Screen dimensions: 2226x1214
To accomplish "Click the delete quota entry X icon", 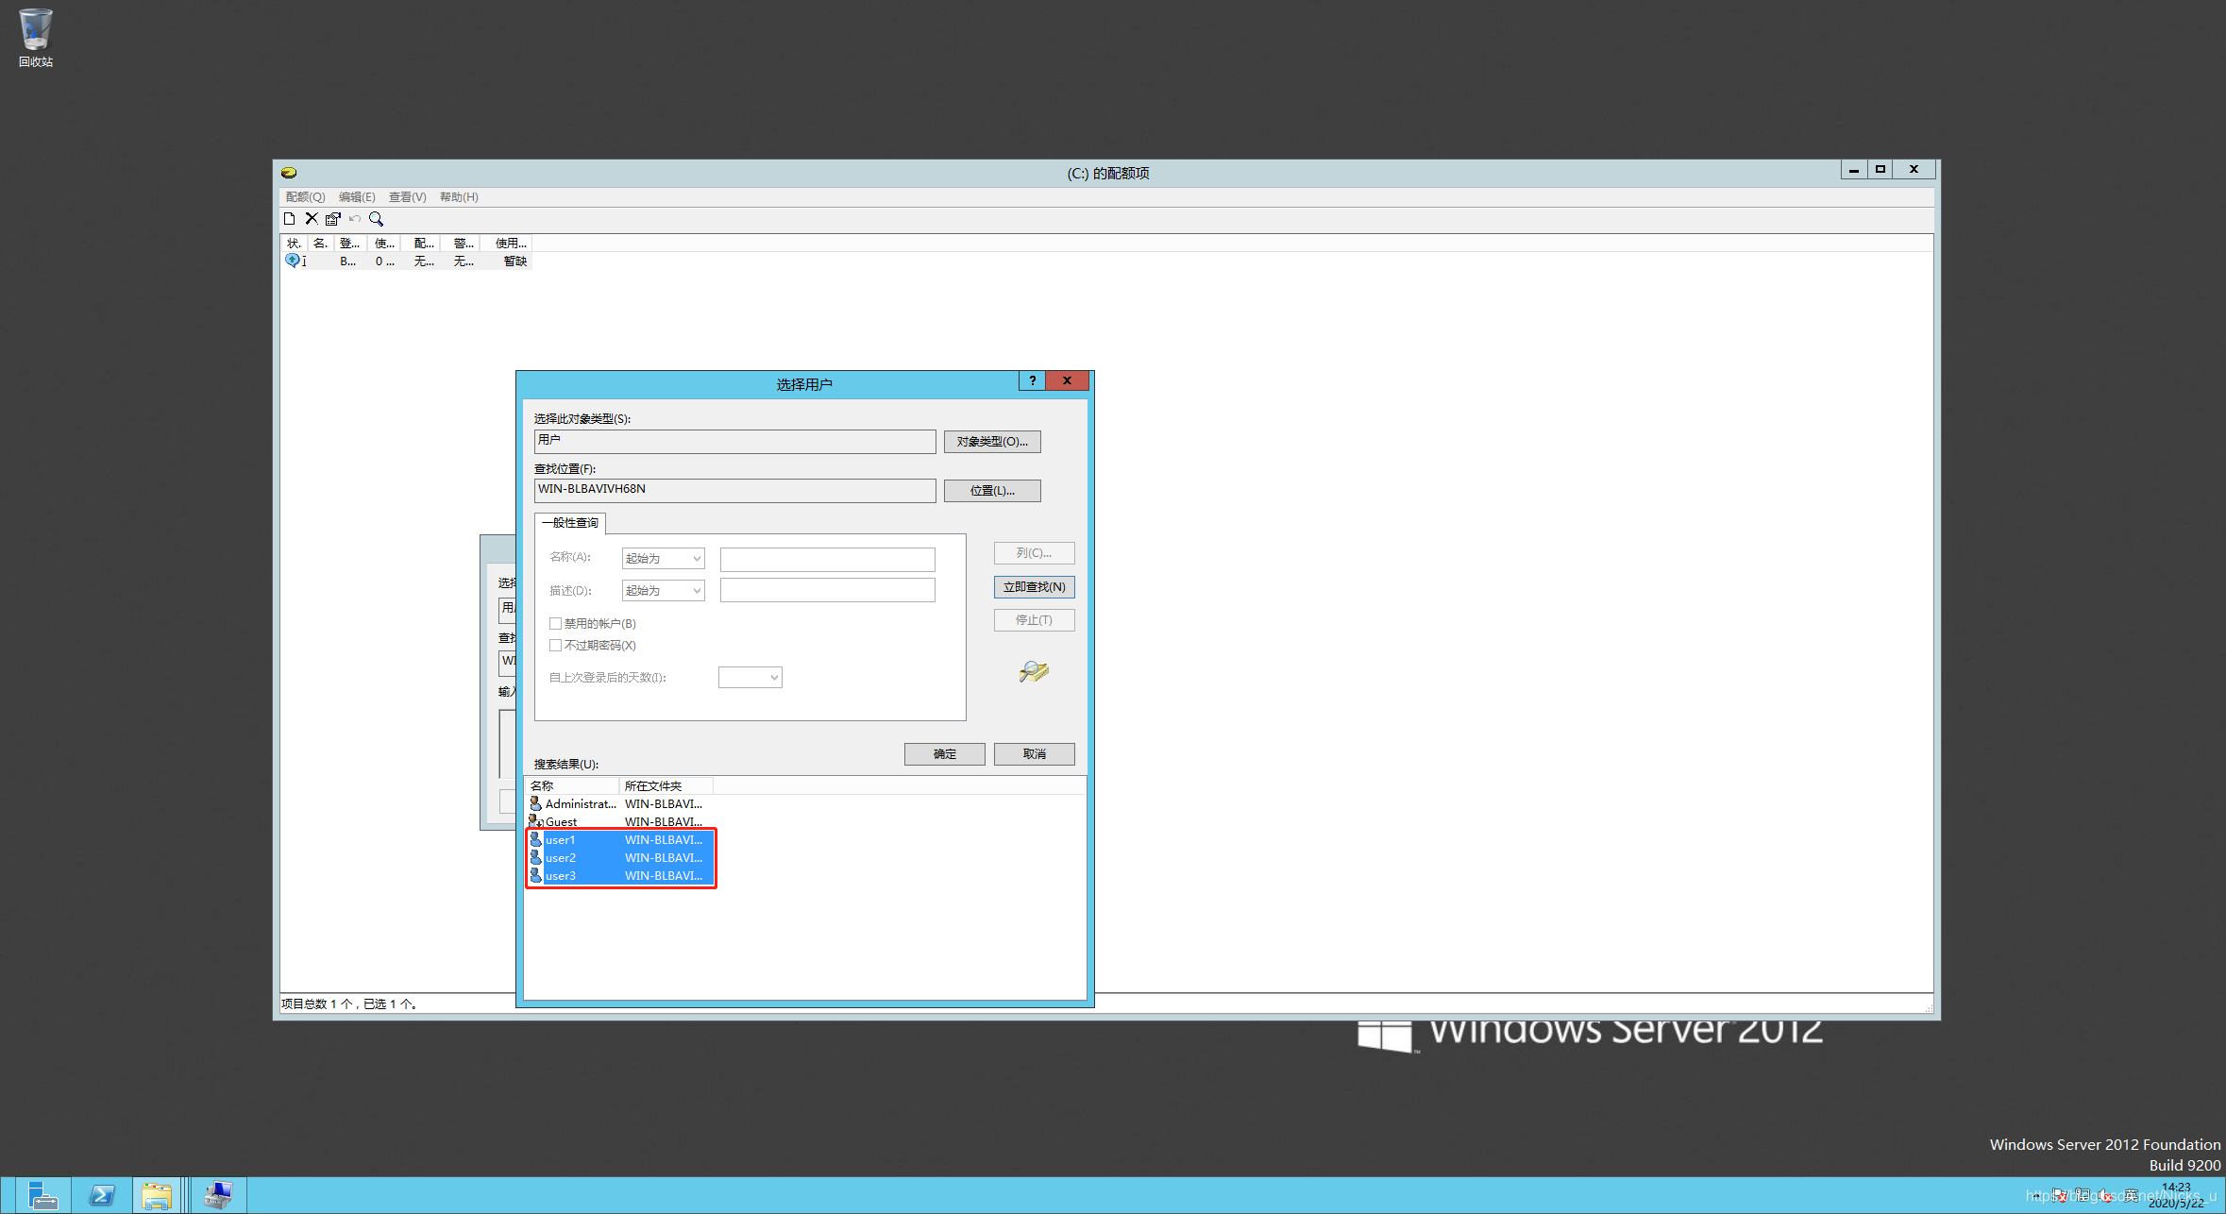I will 312,219.
